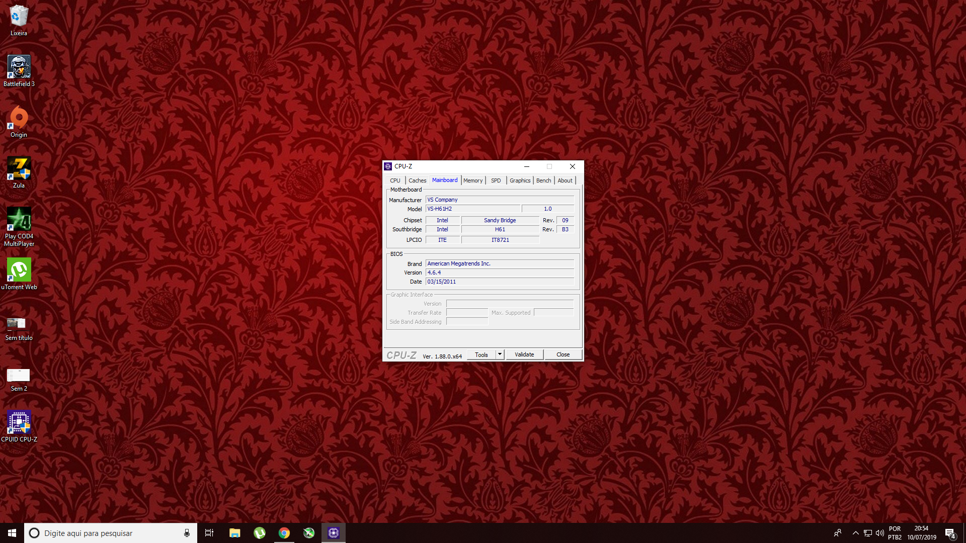Select Play COD4 MultiPlayer shortcut

[x=19, y=227]
